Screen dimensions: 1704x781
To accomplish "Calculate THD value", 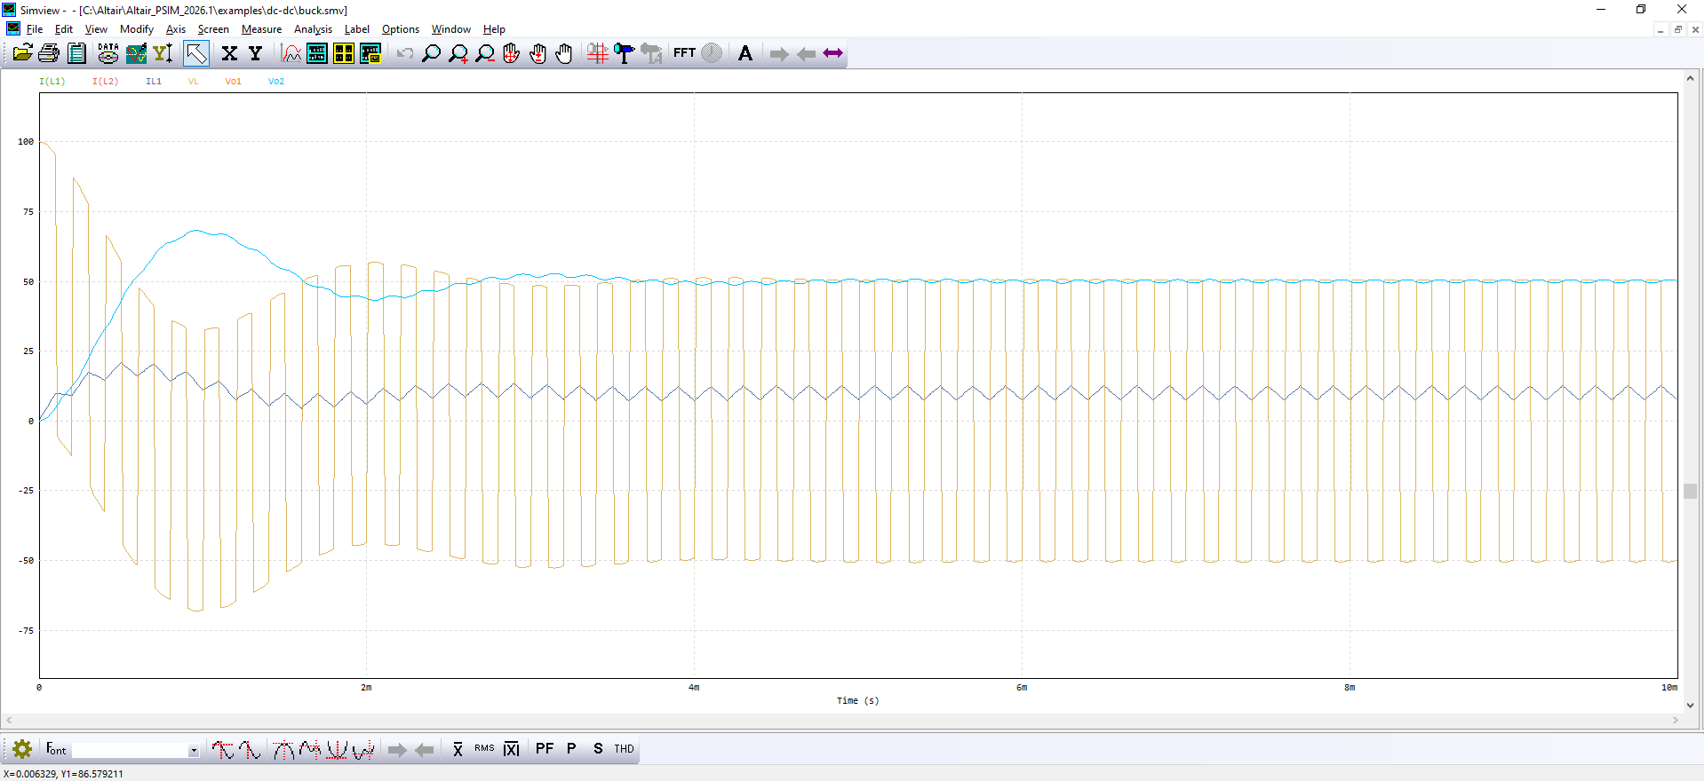I will [x=625, y=749].
